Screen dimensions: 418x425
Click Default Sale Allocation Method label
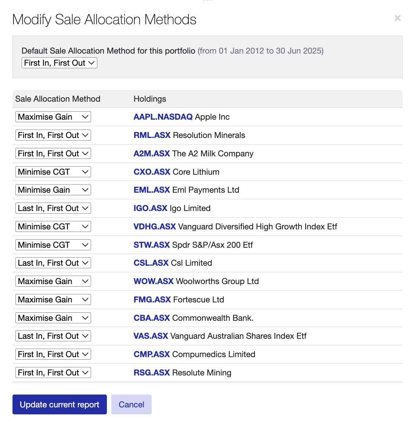coord(108,51)
